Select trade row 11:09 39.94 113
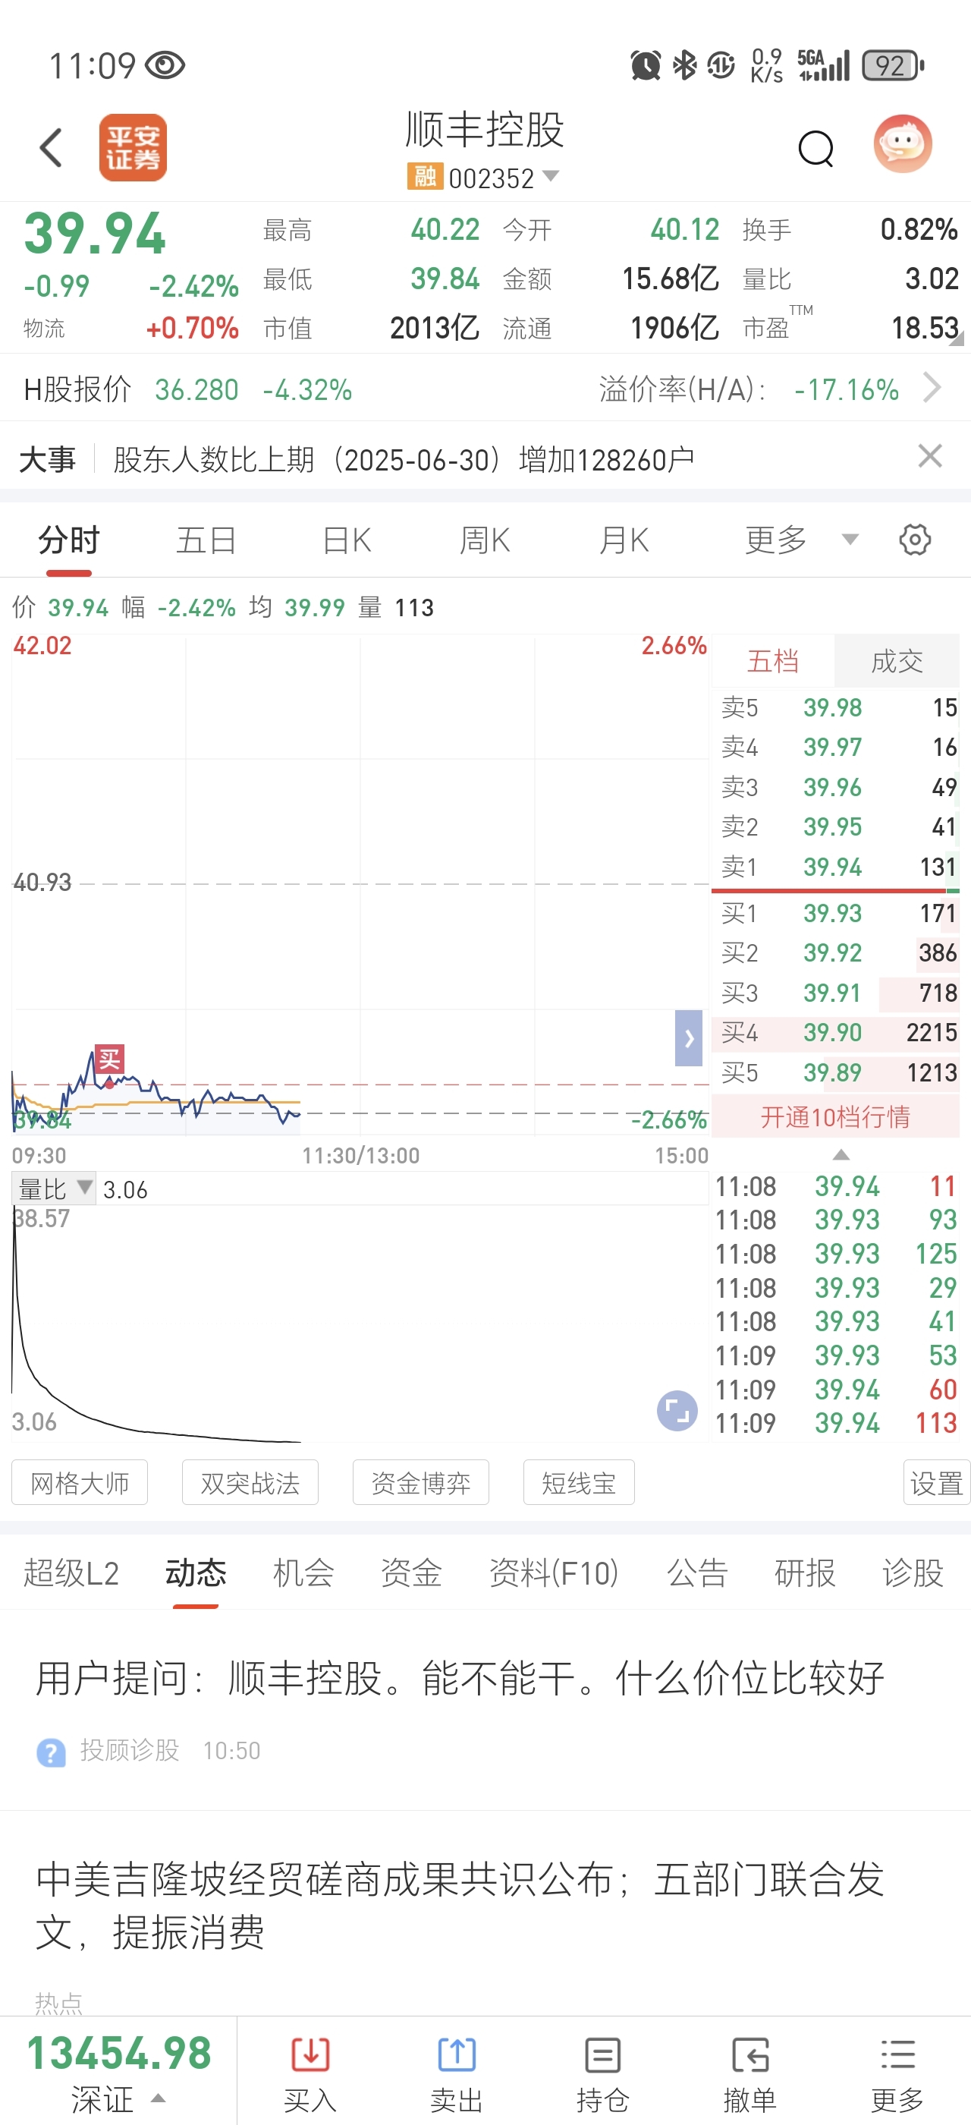This screenshot has height=2125, width=971. (x=835, y=1423)
